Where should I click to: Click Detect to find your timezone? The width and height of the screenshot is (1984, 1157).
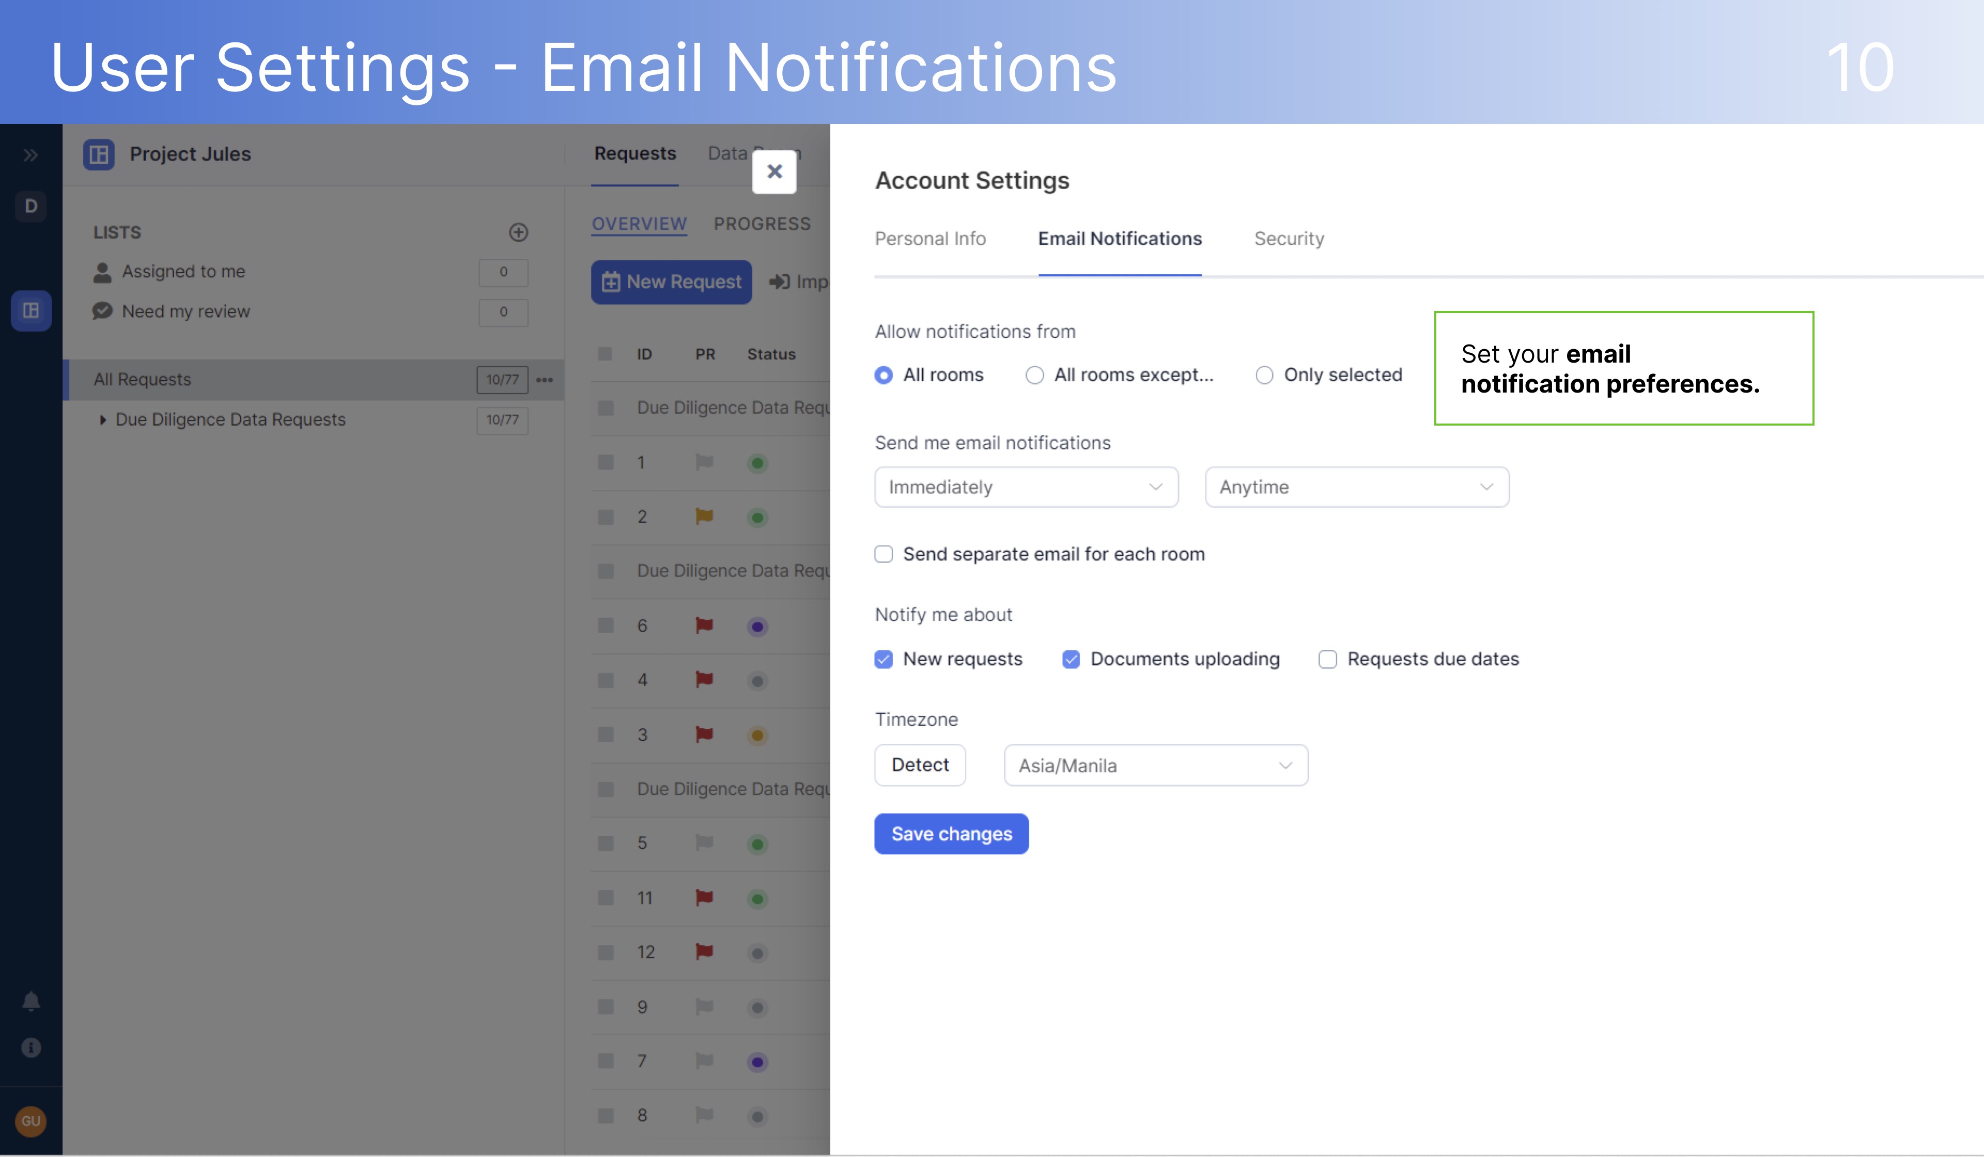point(920,764)
